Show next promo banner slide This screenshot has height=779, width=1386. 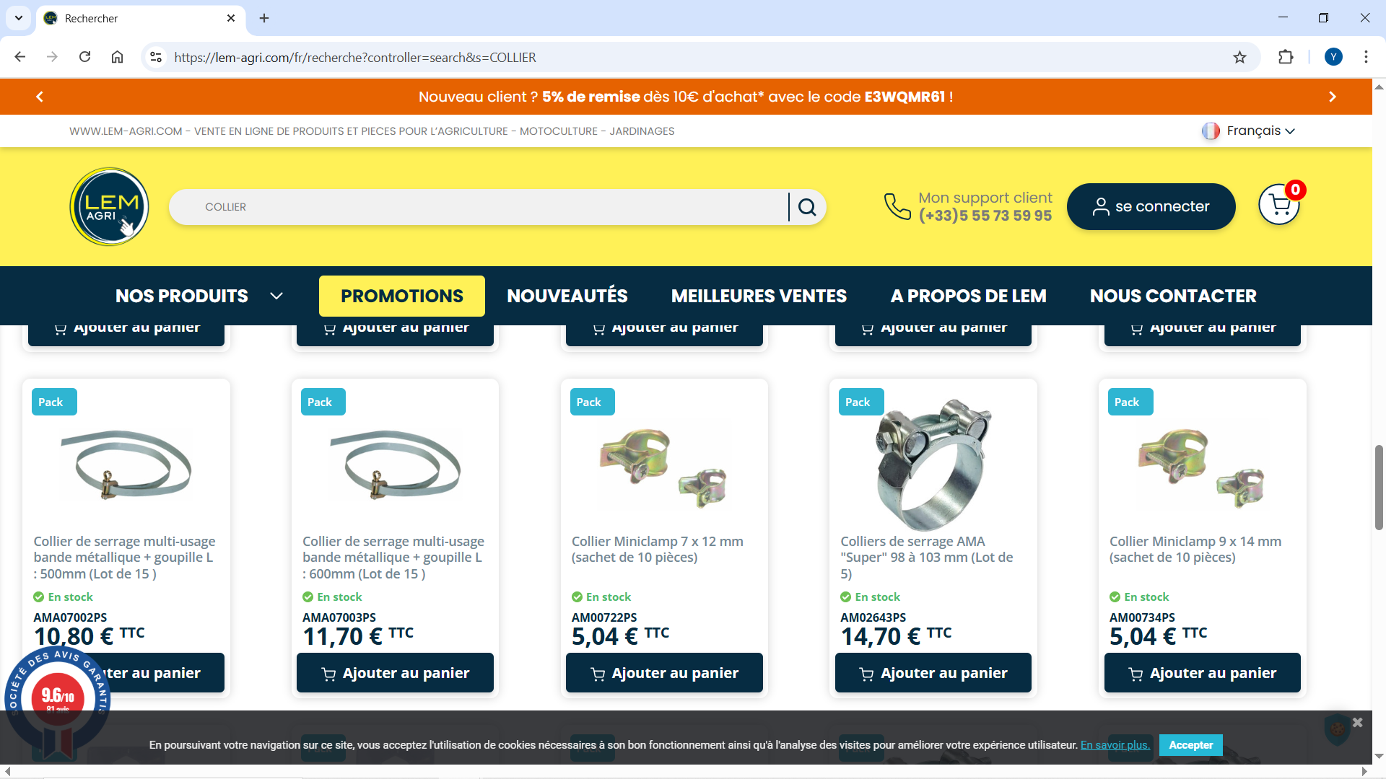pos(1333,97)
